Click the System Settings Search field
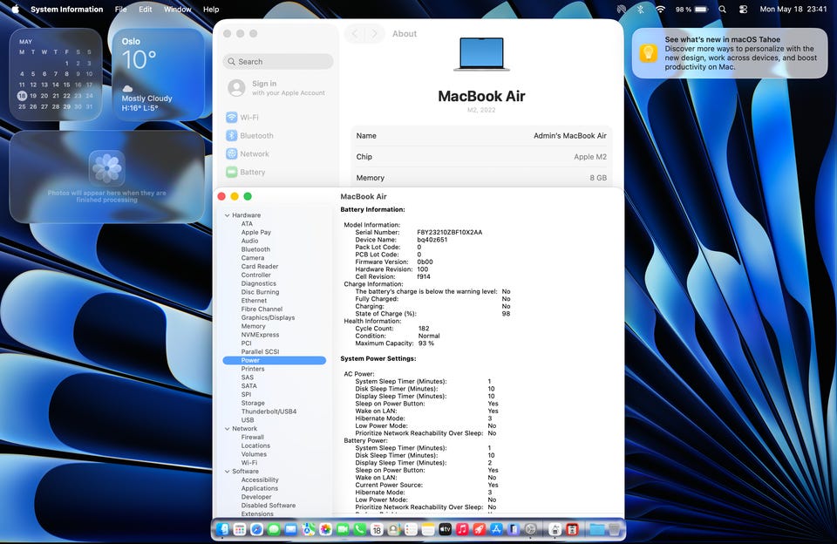 point(278,61)
